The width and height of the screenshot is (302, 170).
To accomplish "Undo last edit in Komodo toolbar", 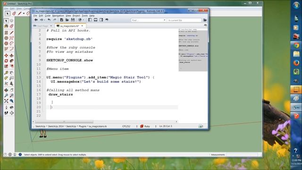I will (49, 20).
